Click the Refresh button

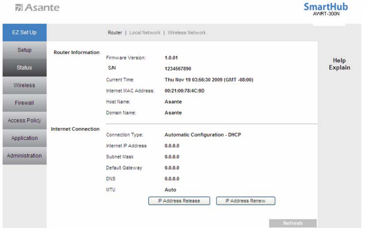coord(293,223)
